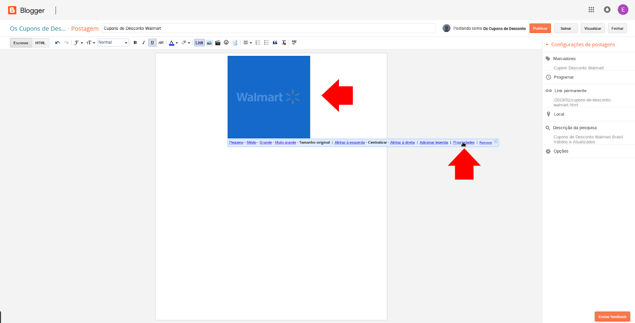This screenshot has width=635, height=323.
Task: Open the Normal paragraph format dropdown
Action: [x=113, y=42]
